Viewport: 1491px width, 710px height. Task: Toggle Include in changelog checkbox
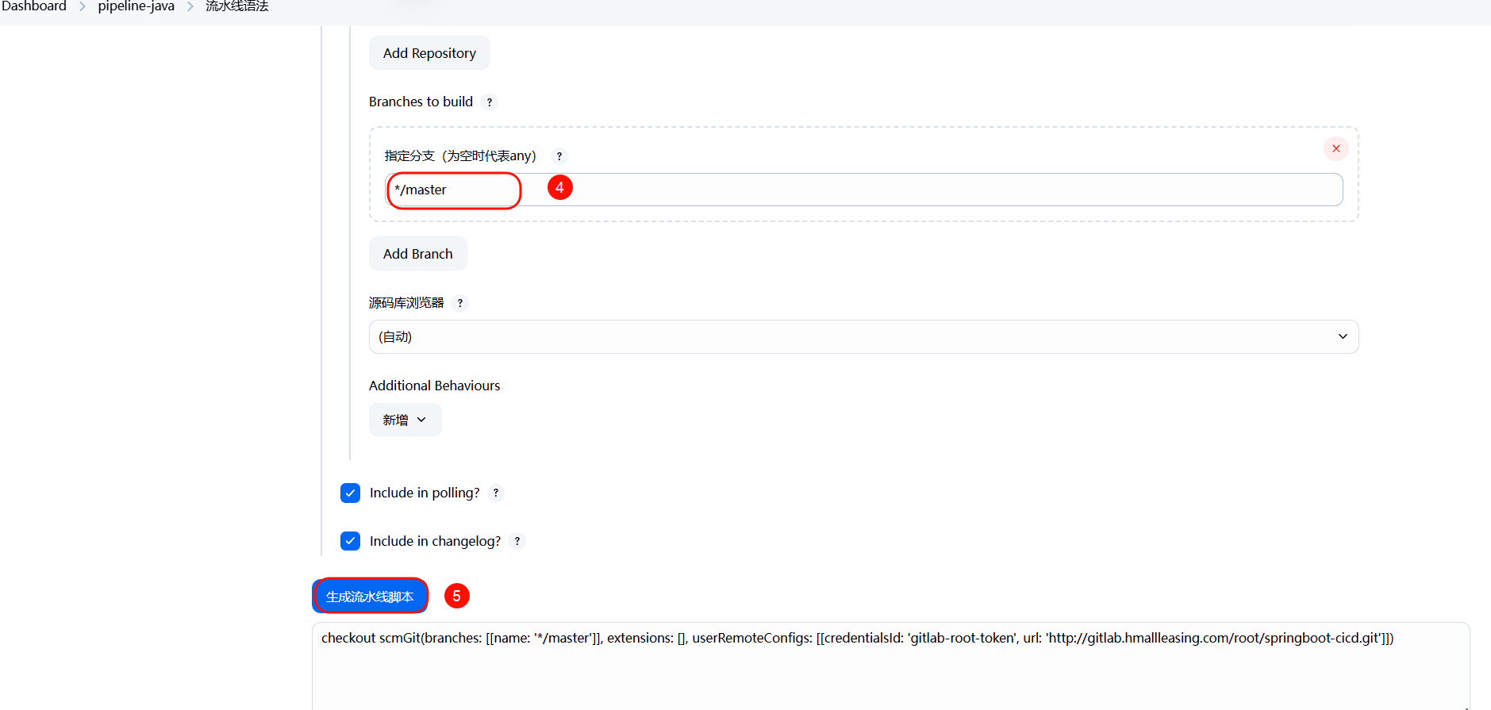tap(350, 541)
